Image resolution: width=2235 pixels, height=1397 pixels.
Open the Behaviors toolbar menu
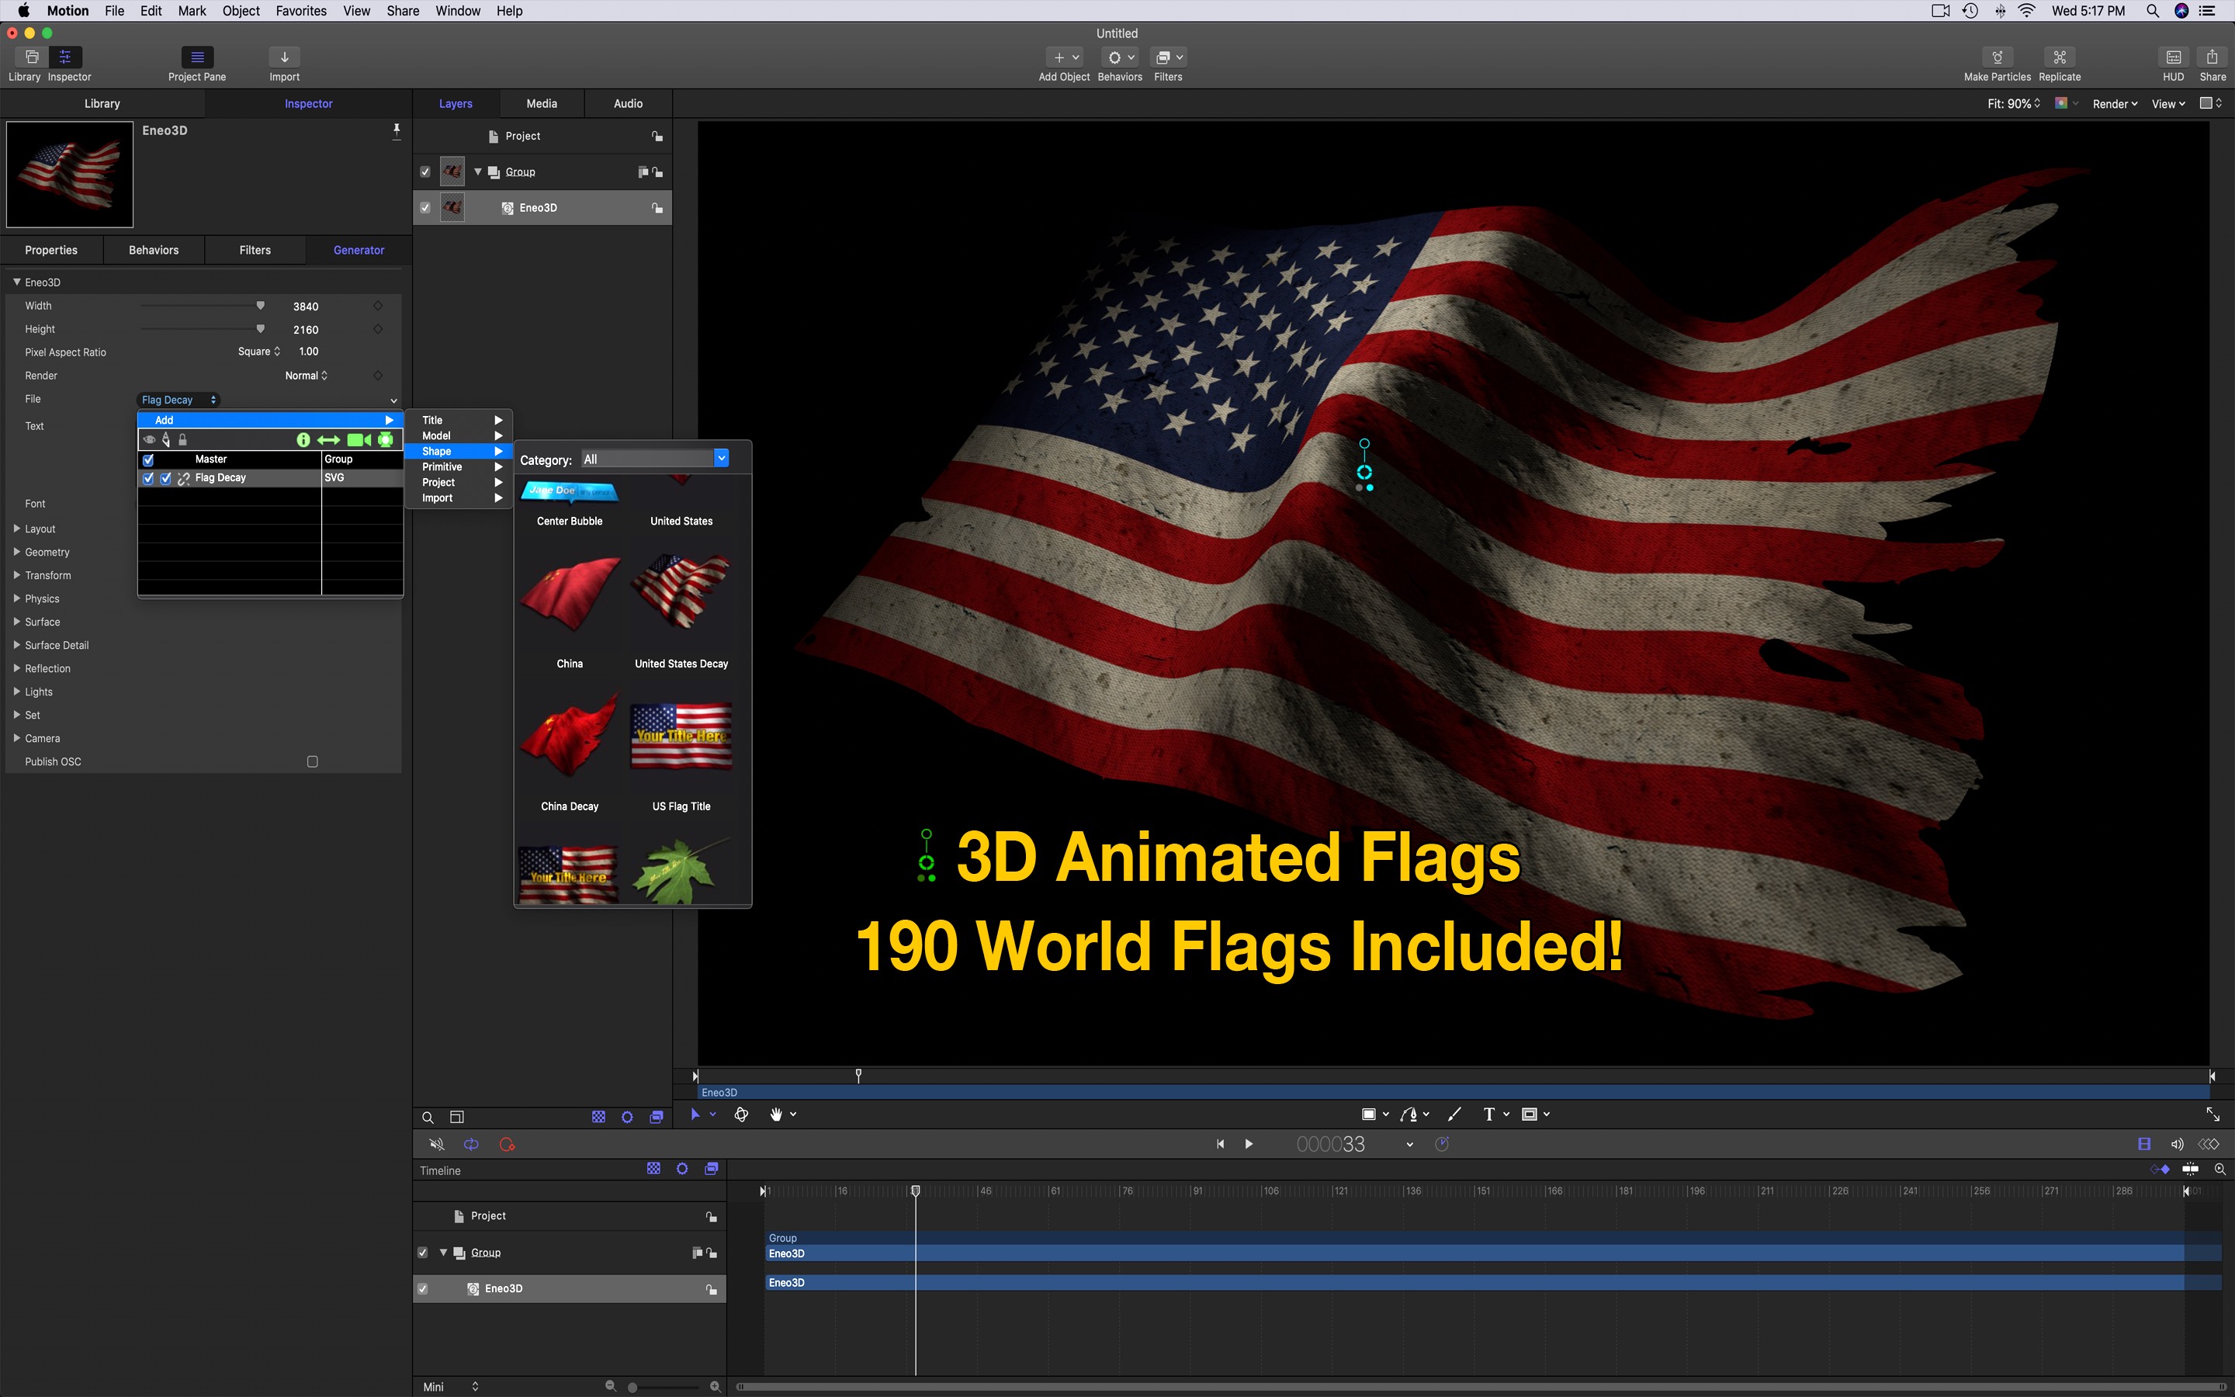click(1121, 57)
